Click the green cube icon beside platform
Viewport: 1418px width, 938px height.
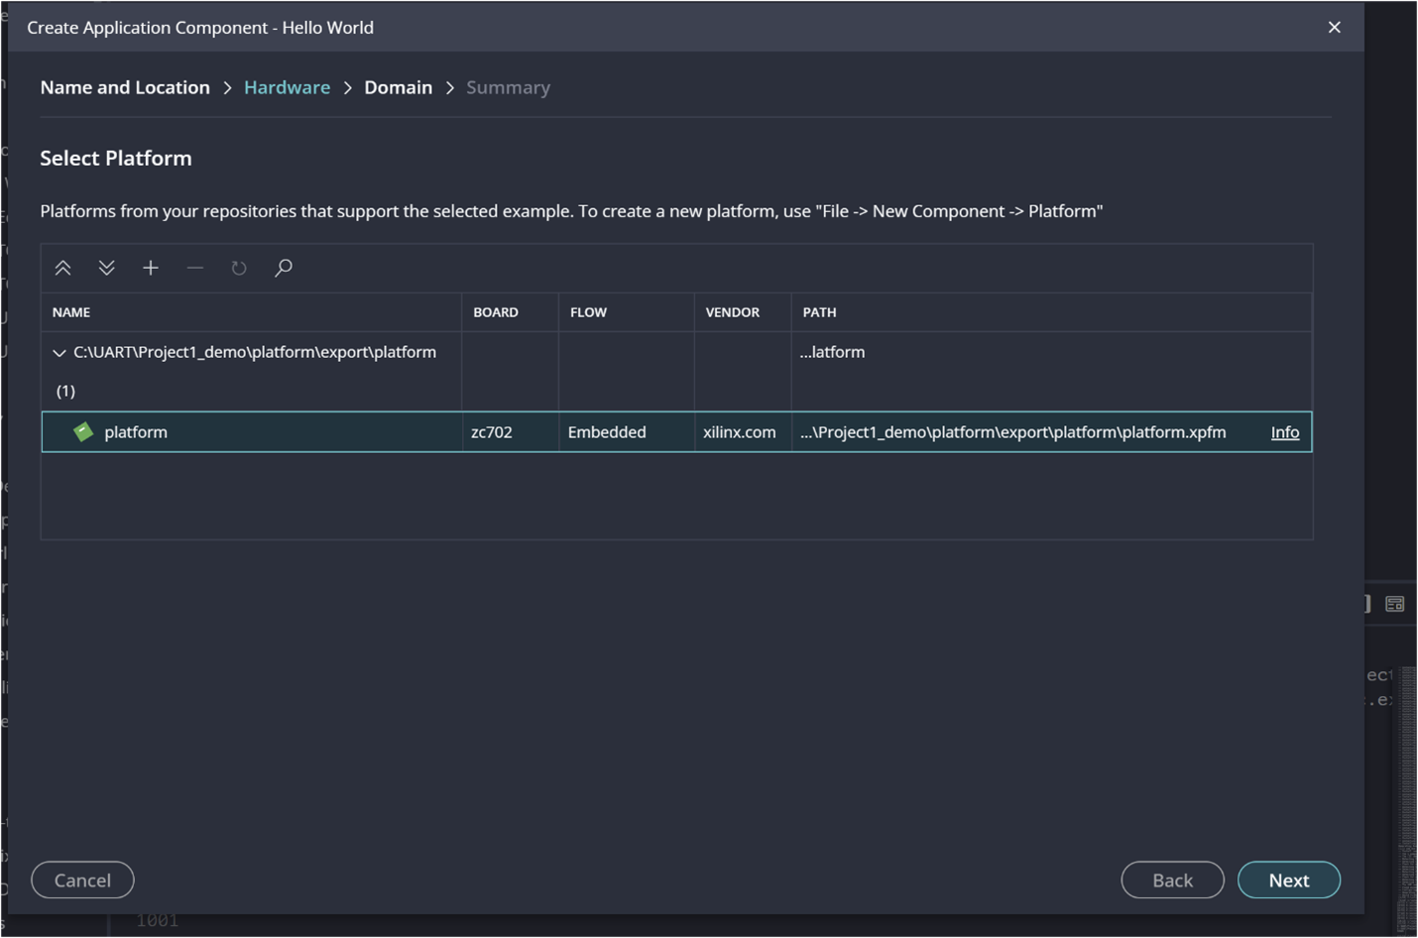pyautogui.click(x=83, y=431)
